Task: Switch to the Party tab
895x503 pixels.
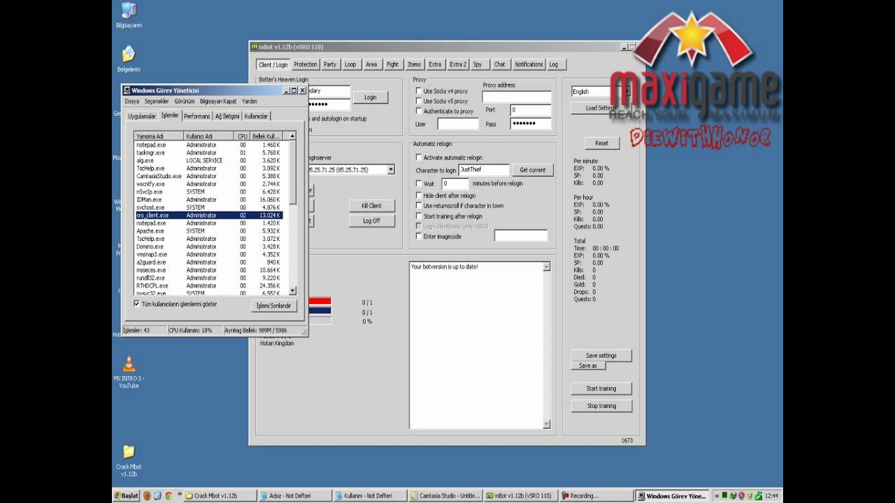Action: point(330,64)
